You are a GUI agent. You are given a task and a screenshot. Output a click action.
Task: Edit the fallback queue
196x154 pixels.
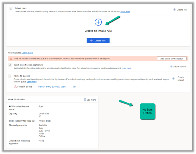(x=74, y=87)
